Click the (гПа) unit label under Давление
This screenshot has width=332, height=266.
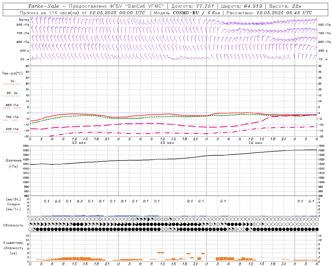pos(13,167)
